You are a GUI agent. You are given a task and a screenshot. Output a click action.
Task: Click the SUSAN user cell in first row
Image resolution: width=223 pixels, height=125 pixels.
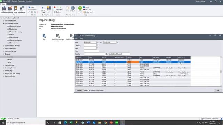click(133, 60)
